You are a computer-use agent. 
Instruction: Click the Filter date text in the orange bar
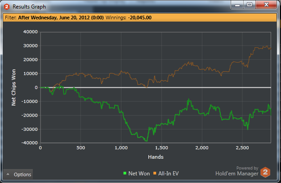point(61,18)
